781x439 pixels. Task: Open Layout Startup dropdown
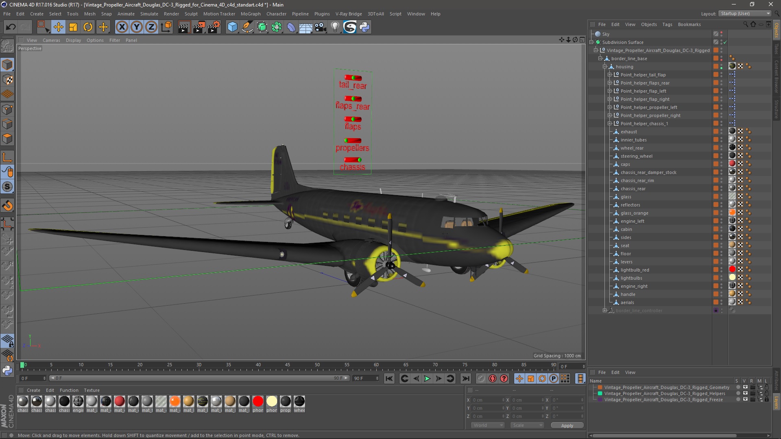coord(745,13)
